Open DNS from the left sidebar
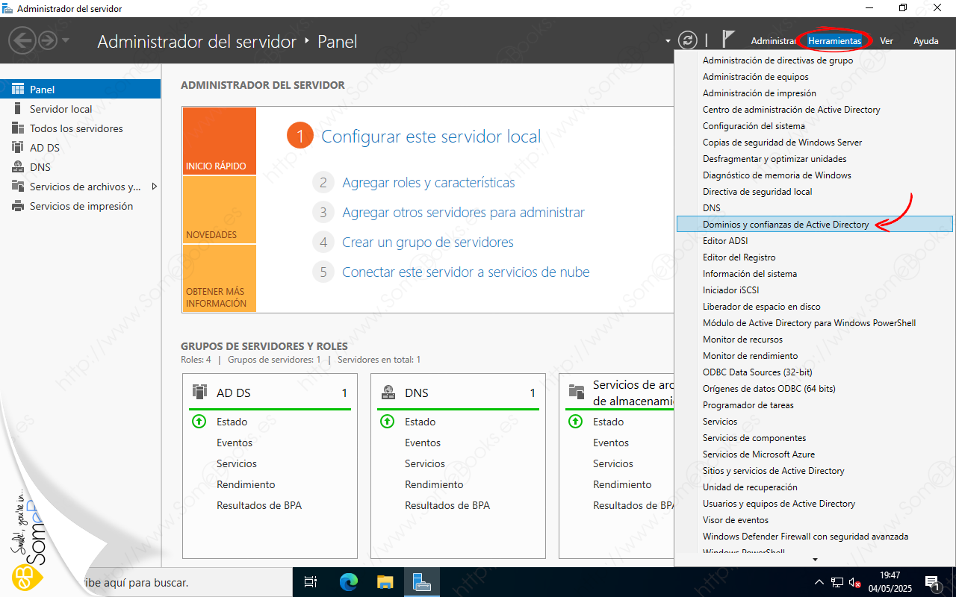This screenshot has width=956, height=597. coord(40,167)
